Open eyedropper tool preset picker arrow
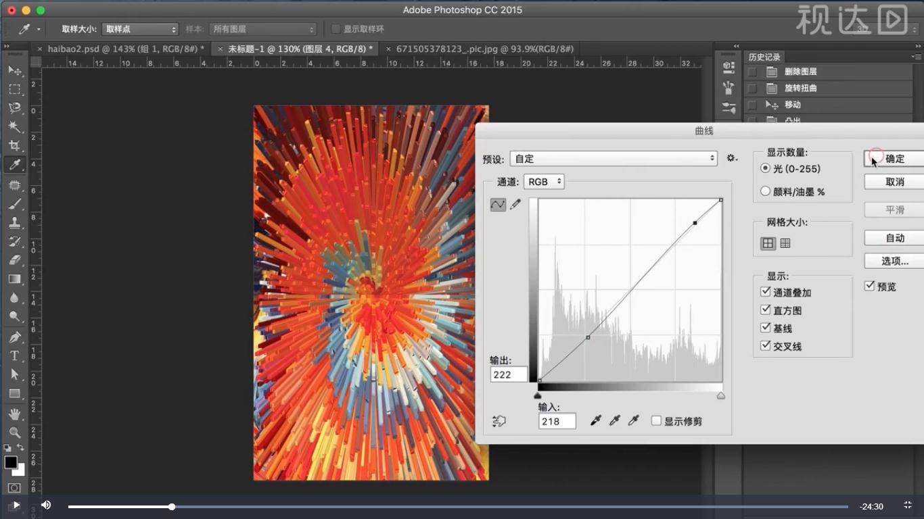924x519 pixels. coord(39,29)
